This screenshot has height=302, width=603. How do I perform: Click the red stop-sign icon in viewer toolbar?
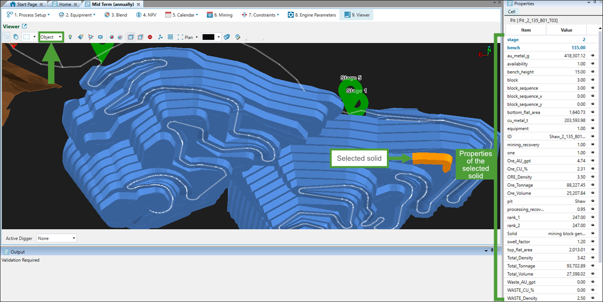[150, 37]
